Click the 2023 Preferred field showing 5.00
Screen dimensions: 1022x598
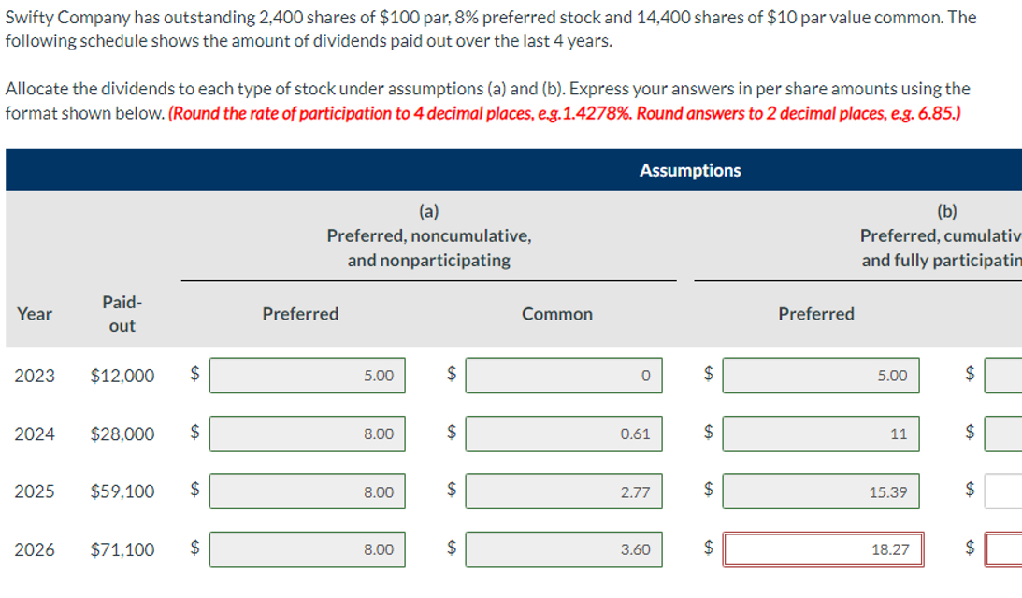pyautogui.click(x=307, y=375)
